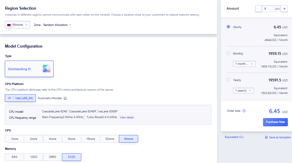Image resolution: width=292 pixels, height=163 pixels.
Task: Click the Intel chip icon in CPU Platform
Action: tap(10, 98)
